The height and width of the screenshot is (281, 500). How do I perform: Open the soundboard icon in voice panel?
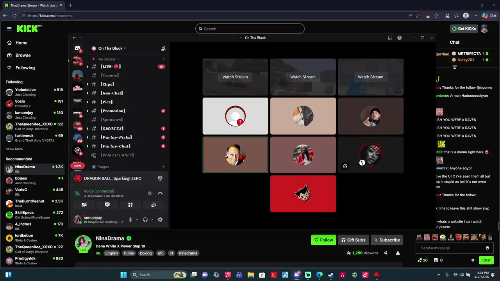[x=154, y=205]
